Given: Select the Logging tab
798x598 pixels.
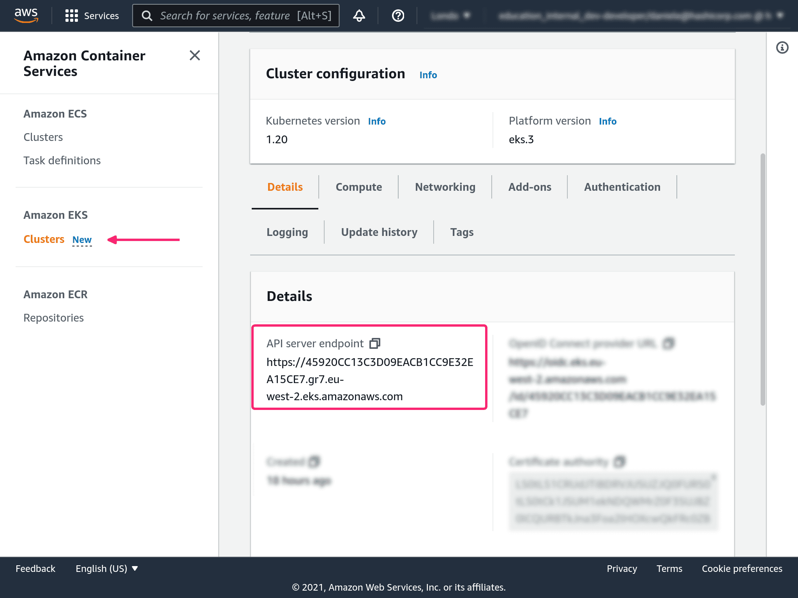Looking at the screenshot, I should (x=287, y=232).
